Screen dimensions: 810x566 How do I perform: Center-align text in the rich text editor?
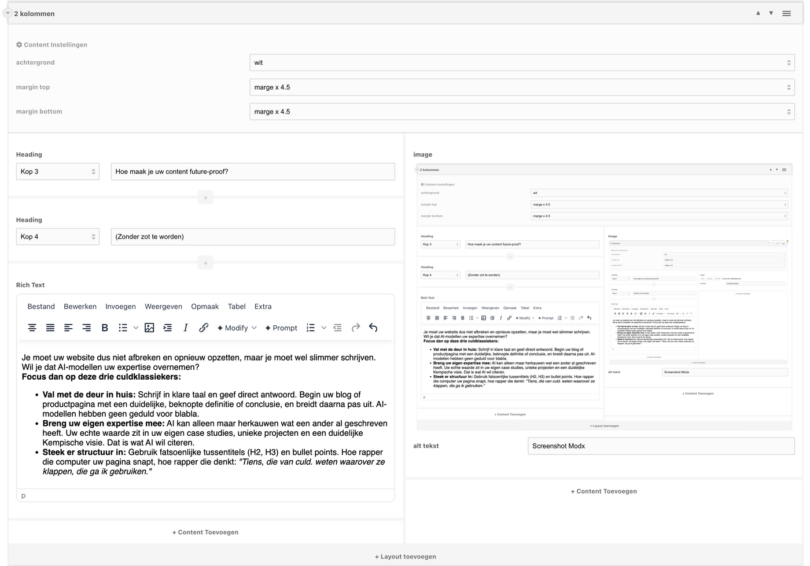[32, 328]
